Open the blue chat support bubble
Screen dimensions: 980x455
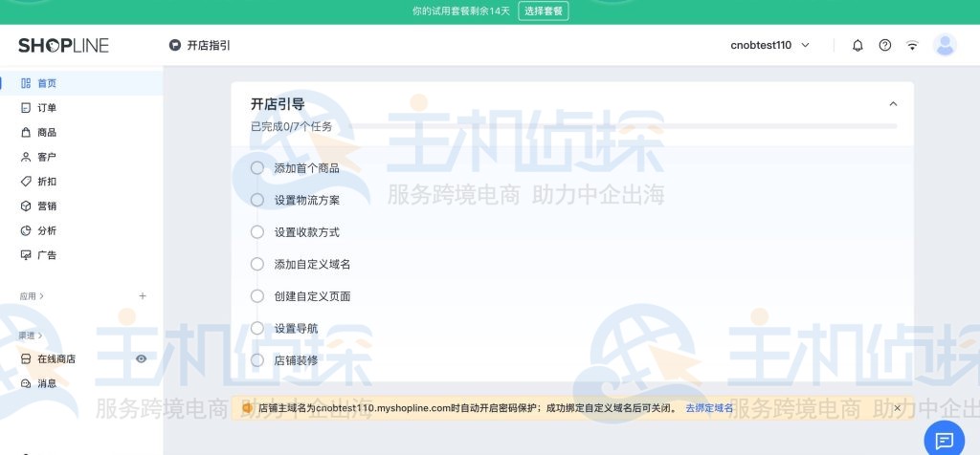coord(944,441)
